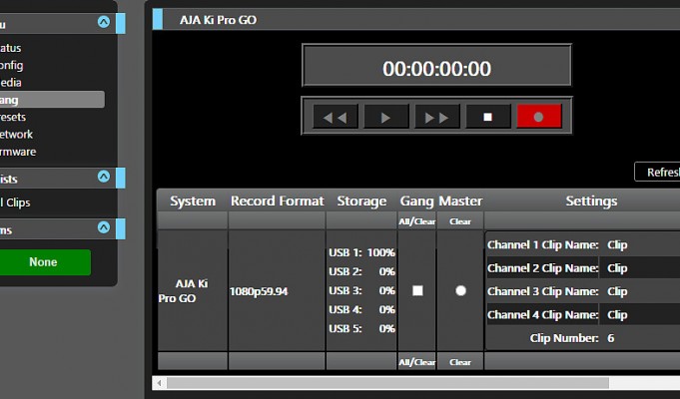Click bottom All/Clear in Gang column
The width and height of the screenshot is (680, 399).
point(416,362)
